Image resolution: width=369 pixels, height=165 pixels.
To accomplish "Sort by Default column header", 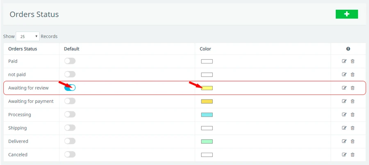I will pos(71,49).
